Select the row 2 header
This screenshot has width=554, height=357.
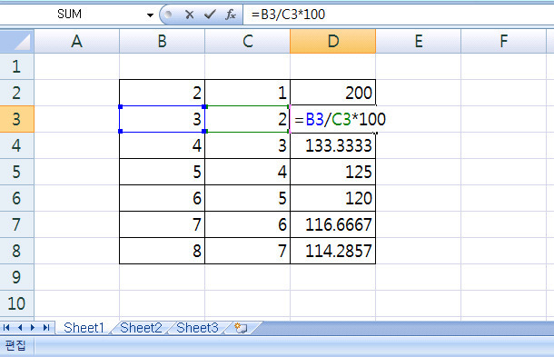coord(16,93)
